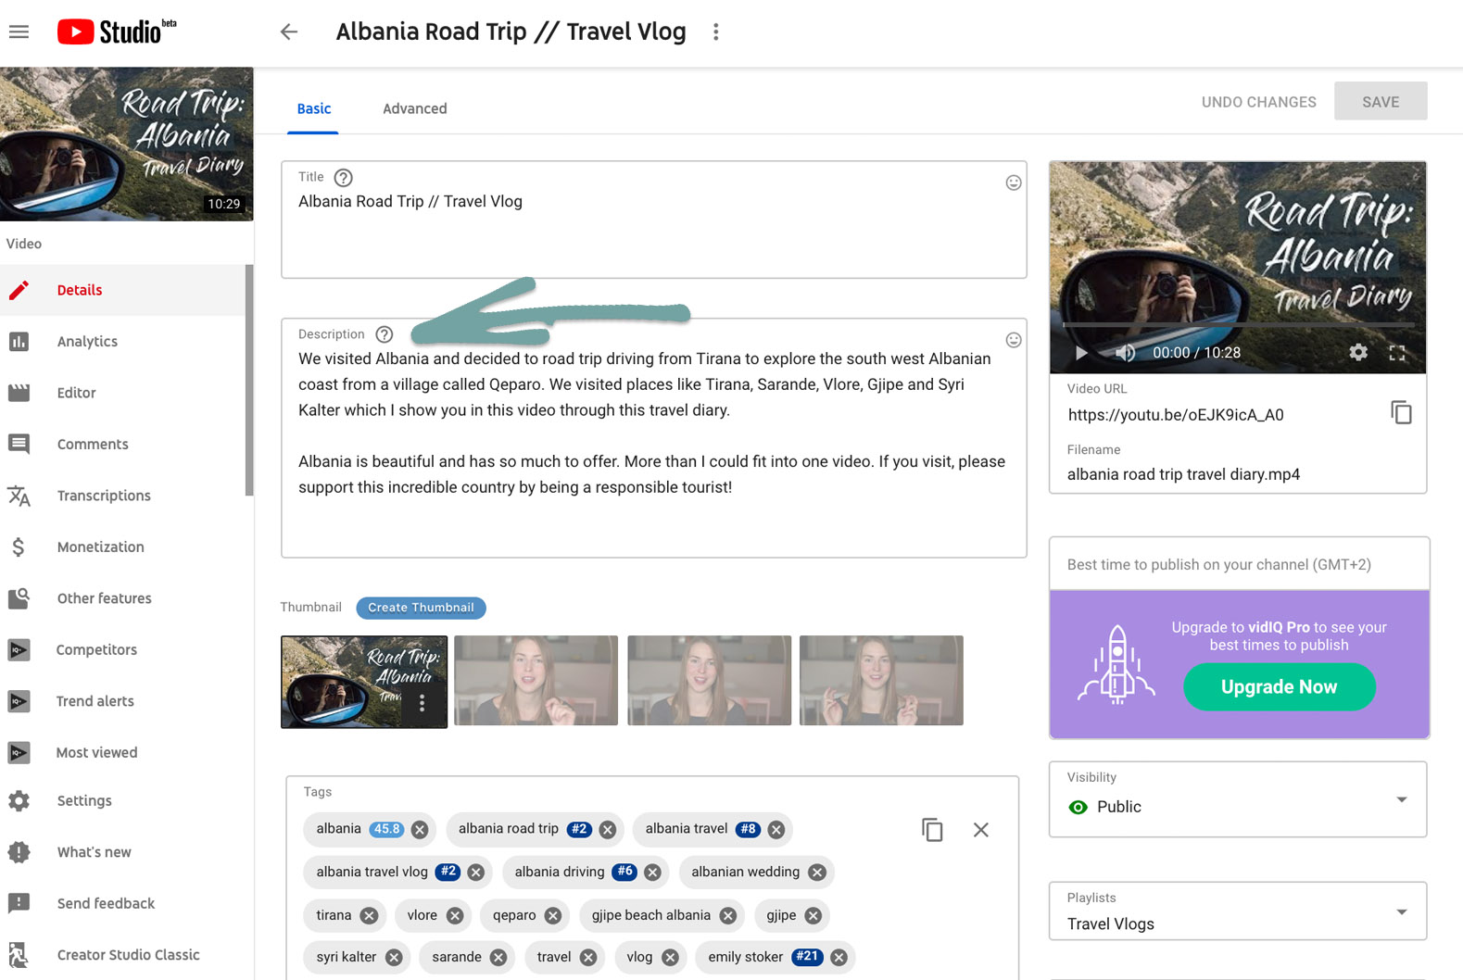This screenshot has height=980, width=1463.
Task: Open Send feedback in the sidebar
Action: point(123,904)
